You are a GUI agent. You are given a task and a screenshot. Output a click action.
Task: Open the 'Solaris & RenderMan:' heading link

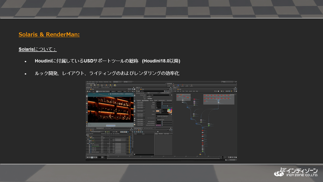[49, 34]
